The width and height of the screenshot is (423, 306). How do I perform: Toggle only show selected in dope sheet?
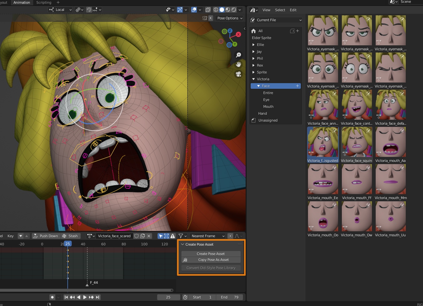[160, 236]
